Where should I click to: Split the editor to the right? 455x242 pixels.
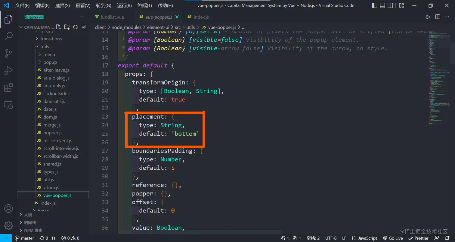tap(438, 17)
